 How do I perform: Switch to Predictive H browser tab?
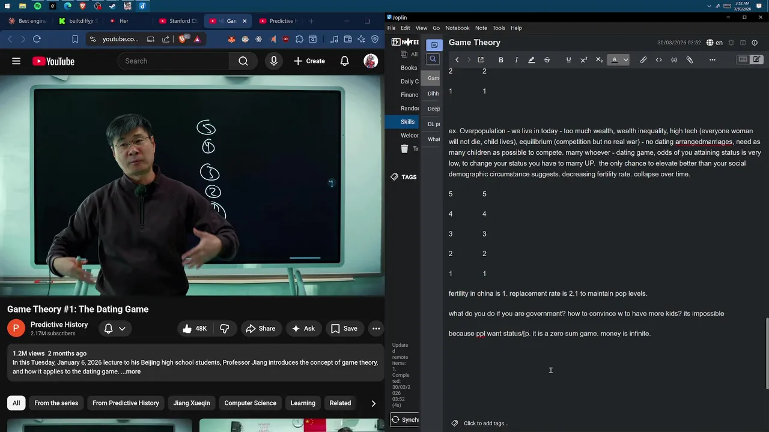(x=278, y=21)
